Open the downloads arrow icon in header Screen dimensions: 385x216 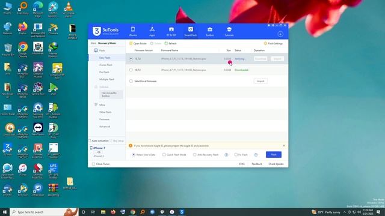point(280,34)
